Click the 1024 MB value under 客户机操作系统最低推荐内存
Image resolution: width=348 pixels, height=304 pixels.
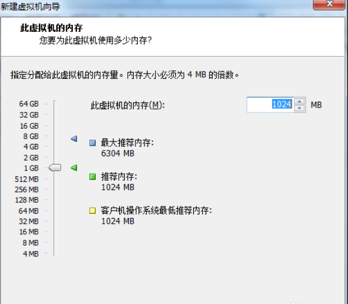[x=117, y=221]
